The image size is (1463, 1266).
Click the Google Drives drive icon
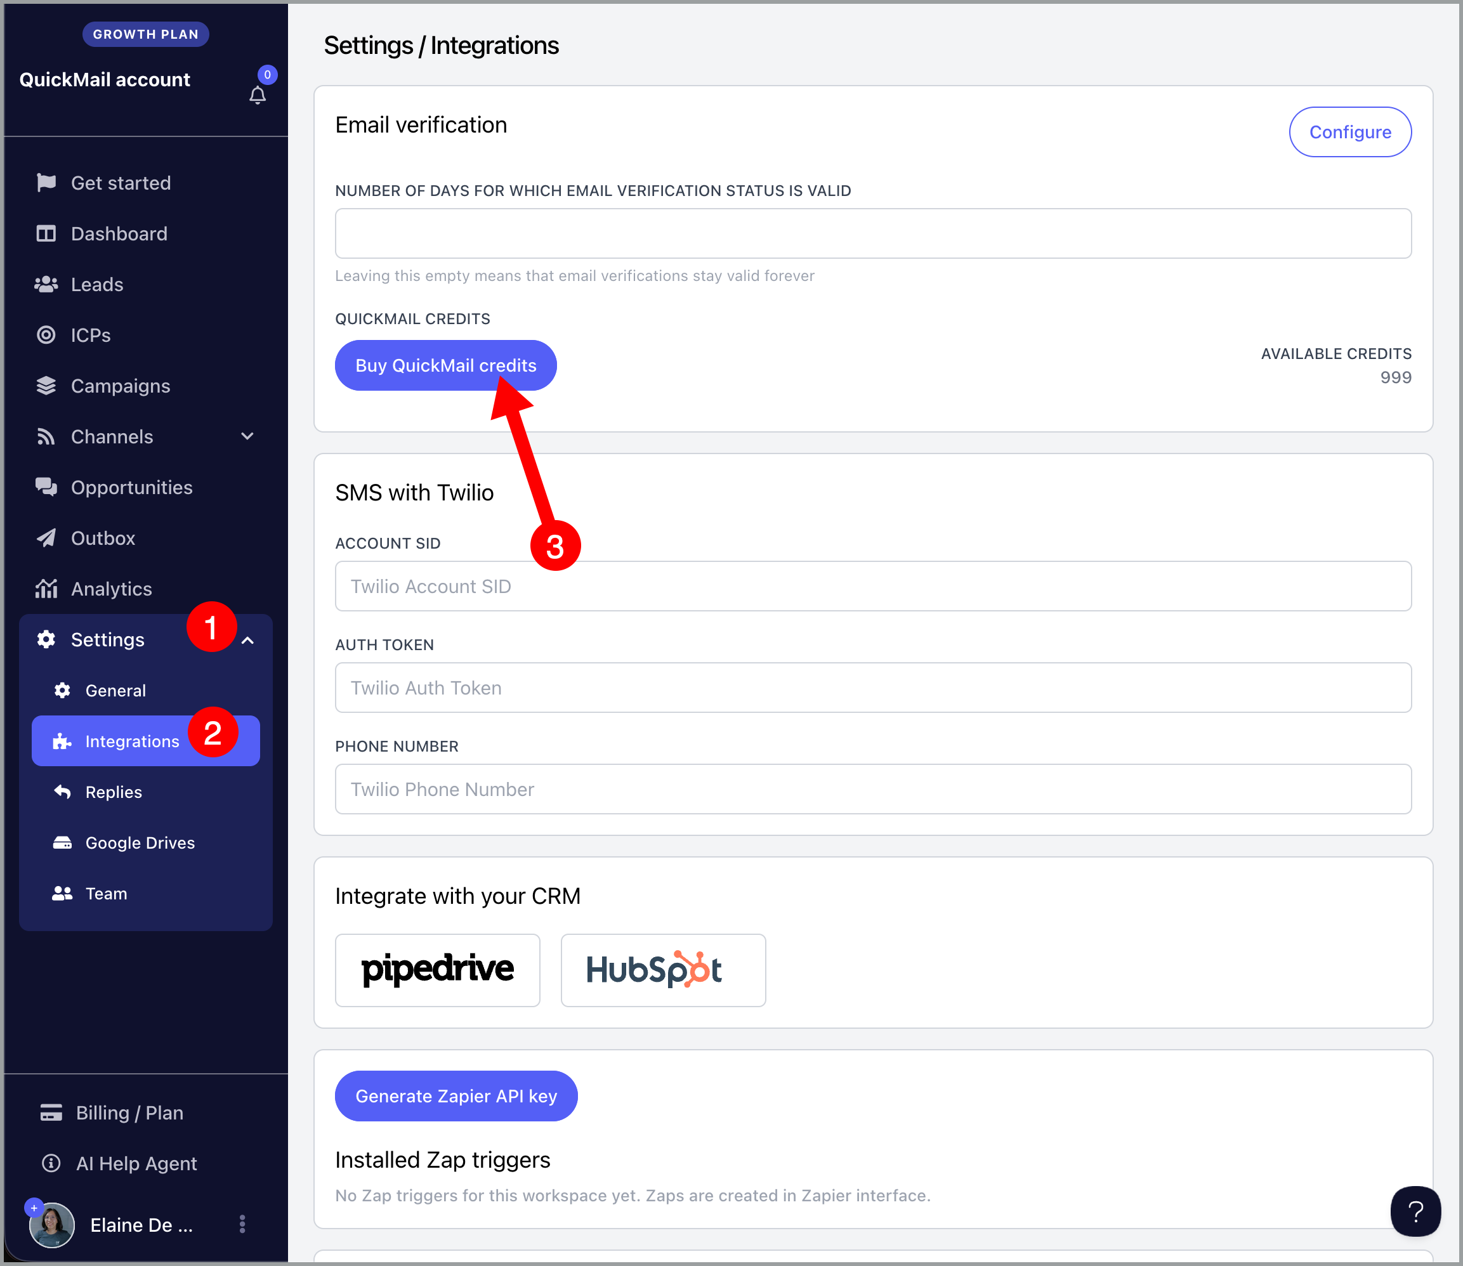tap(62, 844)
